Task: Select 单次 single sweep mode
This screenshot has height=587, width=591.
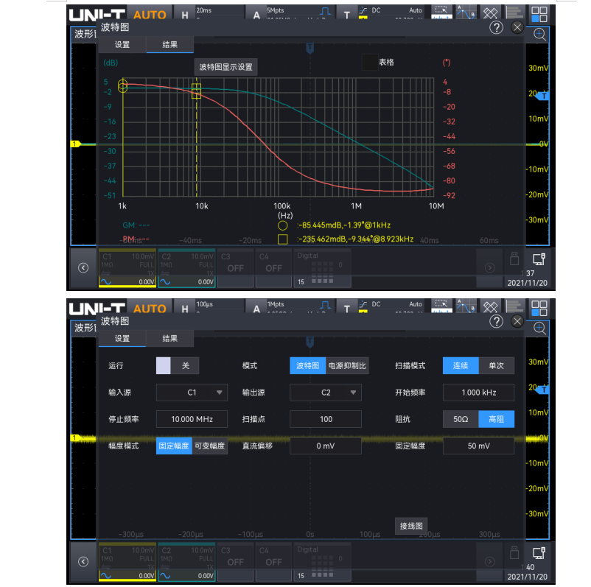Action: pos(496,366)
